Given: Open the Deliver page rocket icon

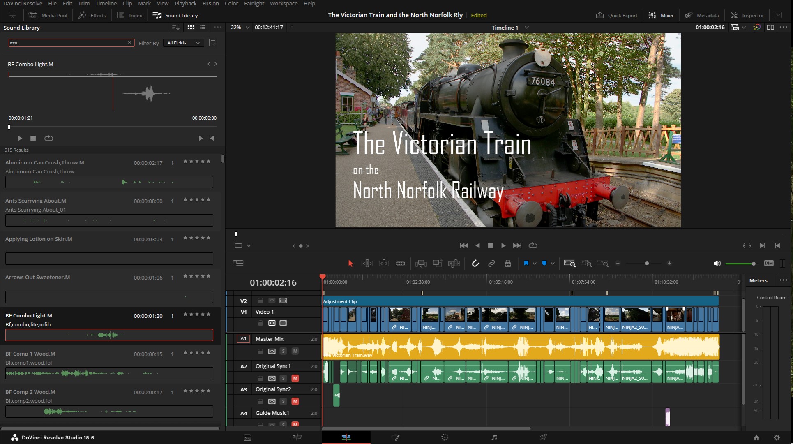Looking at the screenshot, I should [544, 437].
